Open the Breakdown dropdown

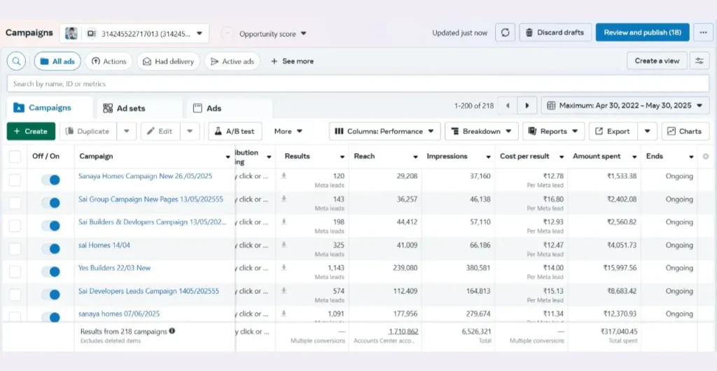[x=481, y=131]
